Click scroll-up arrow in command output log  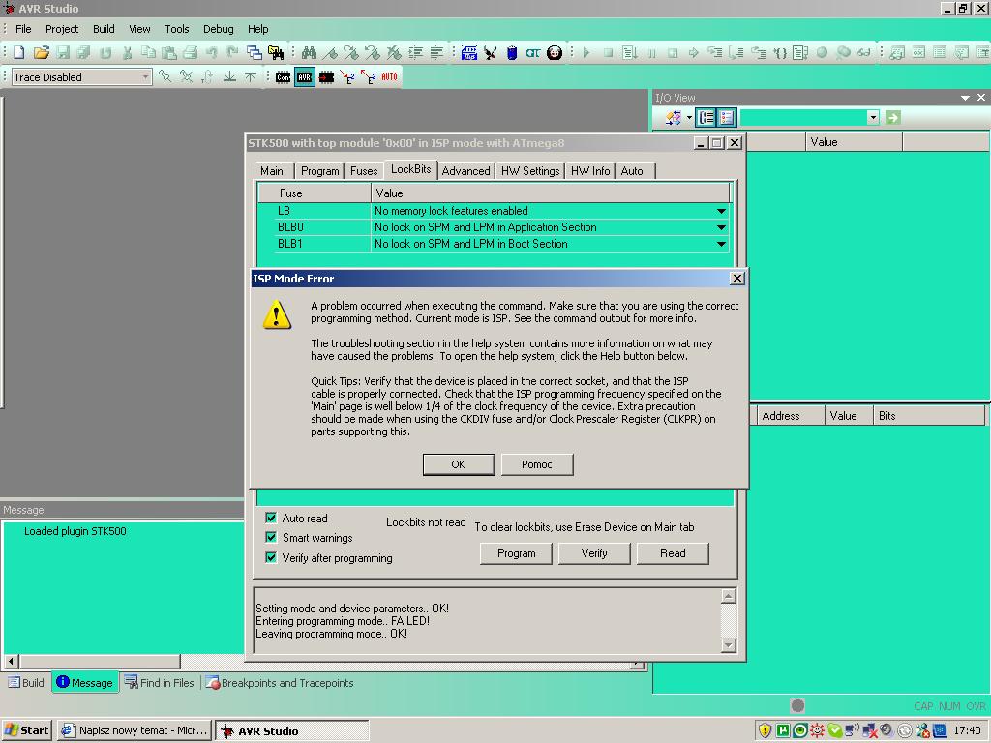click(x=728, y=596)
